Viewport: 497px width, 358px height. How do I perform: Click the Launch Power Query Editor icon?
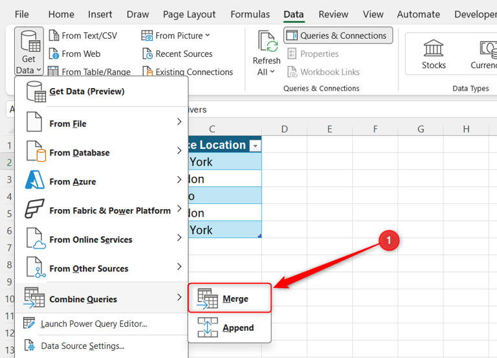click(29, 324)
